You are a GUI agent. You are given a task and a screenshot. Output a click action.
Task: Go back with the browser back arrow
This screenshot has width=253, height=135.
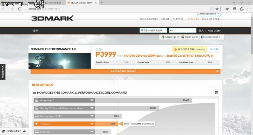4,9
